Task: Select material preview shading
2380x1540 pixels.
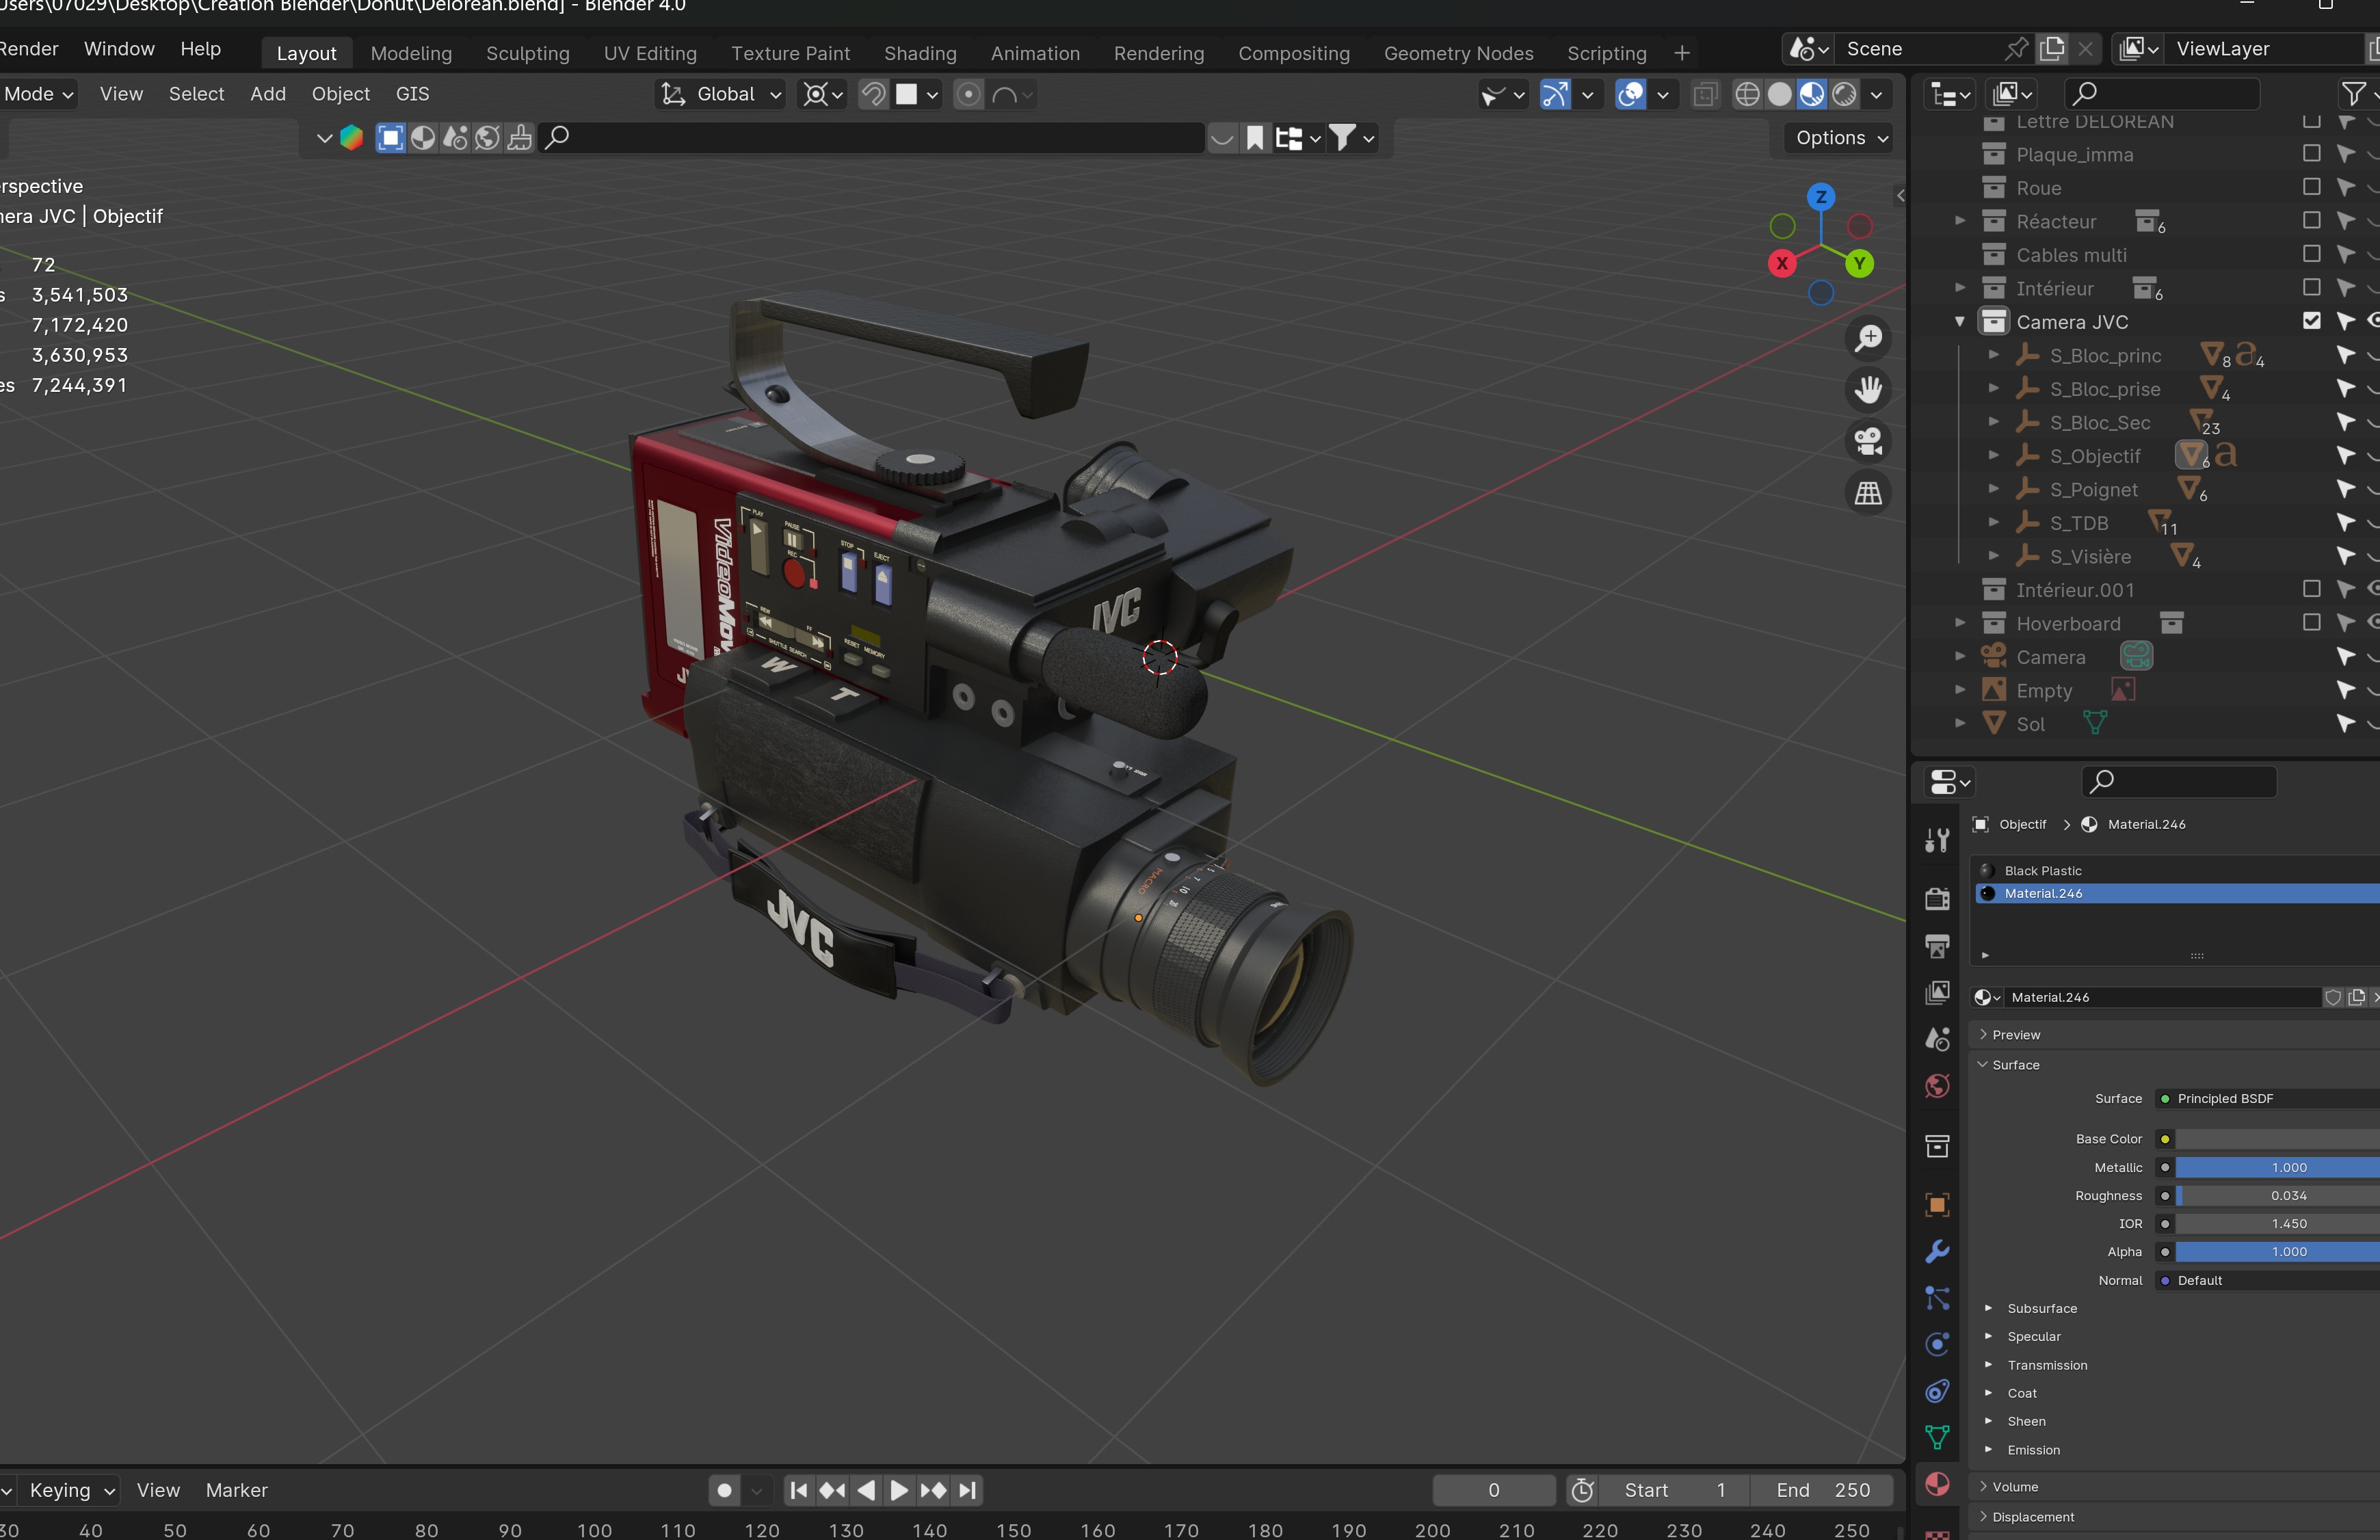Action: point(1812,94)
